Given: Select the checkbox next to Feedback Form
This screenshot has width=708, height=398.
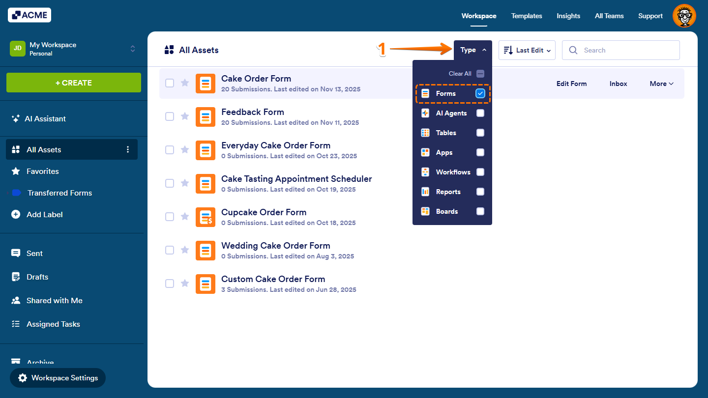Looking at the screenshot, I should [x=170, y=116].
